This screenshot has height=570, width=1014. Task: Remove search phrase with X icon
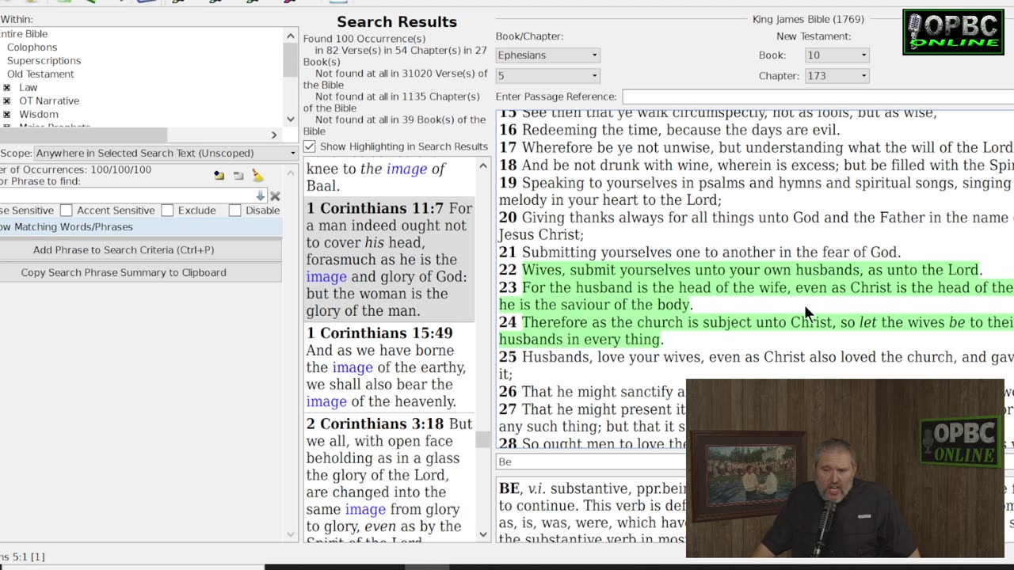(275, 196)
